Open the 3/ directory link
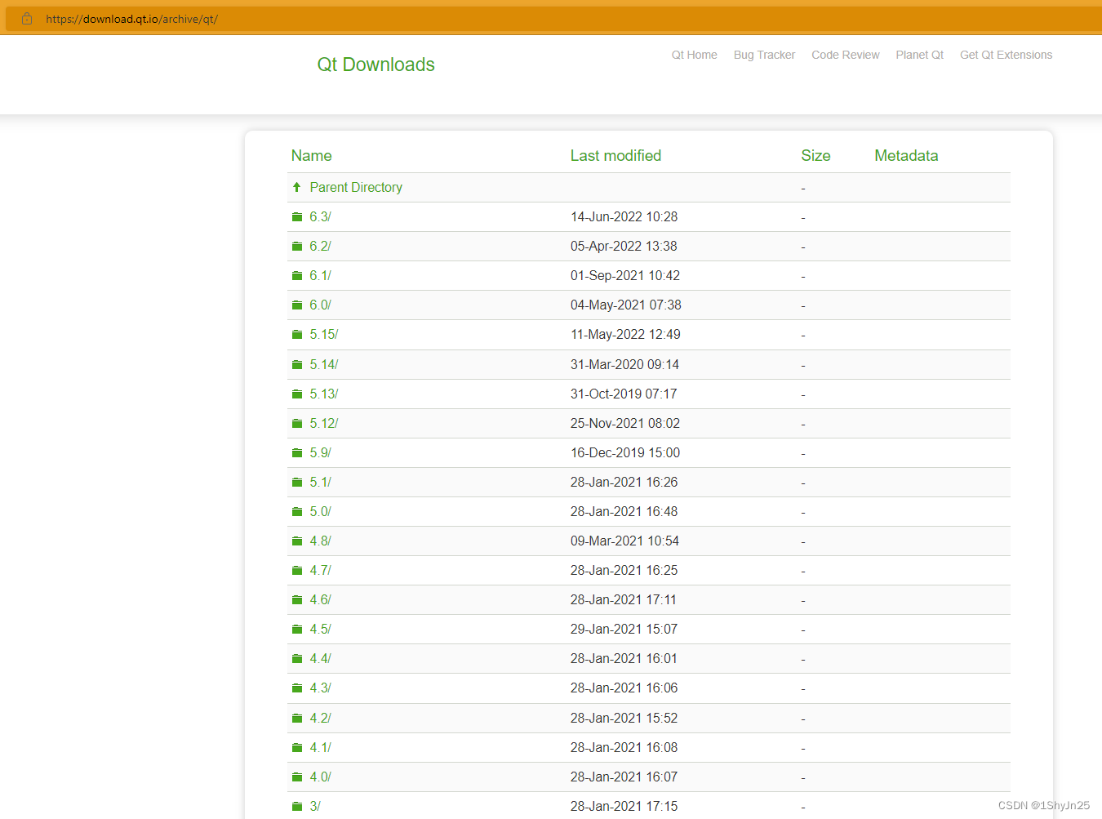 pos(315,806)
